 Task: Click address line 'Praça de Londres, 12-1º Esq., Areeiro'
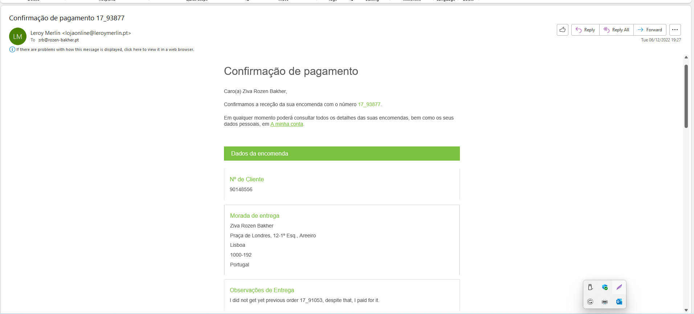pos(273,235)
